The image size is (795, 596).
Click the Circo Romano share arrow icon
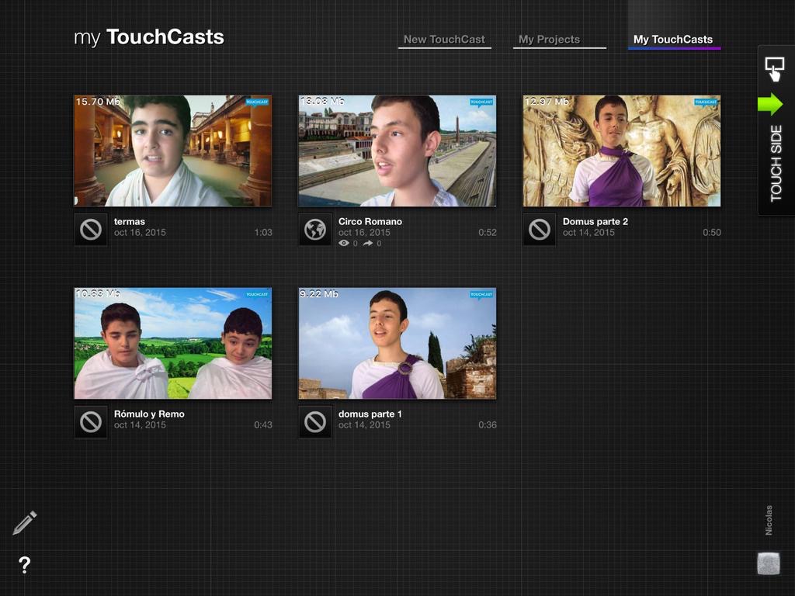coord(368,244)
